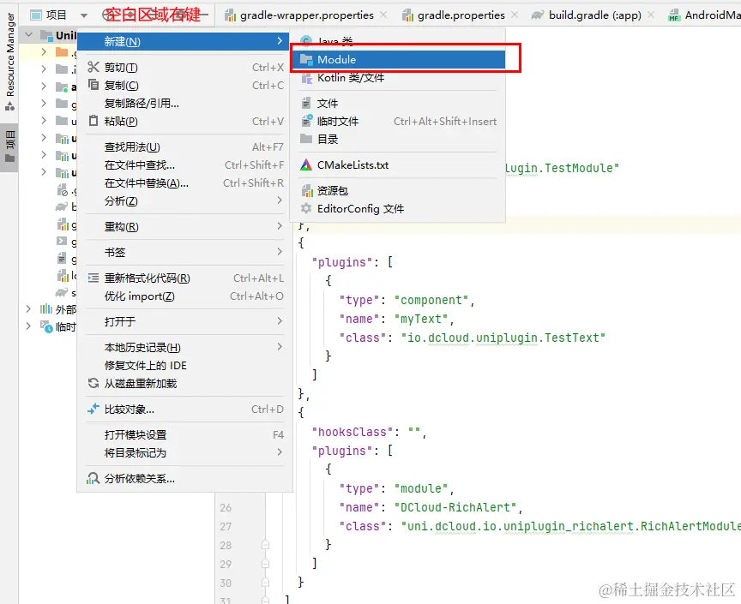
Task: Click the copy pages icon
Action: click(x=93, y=85)
